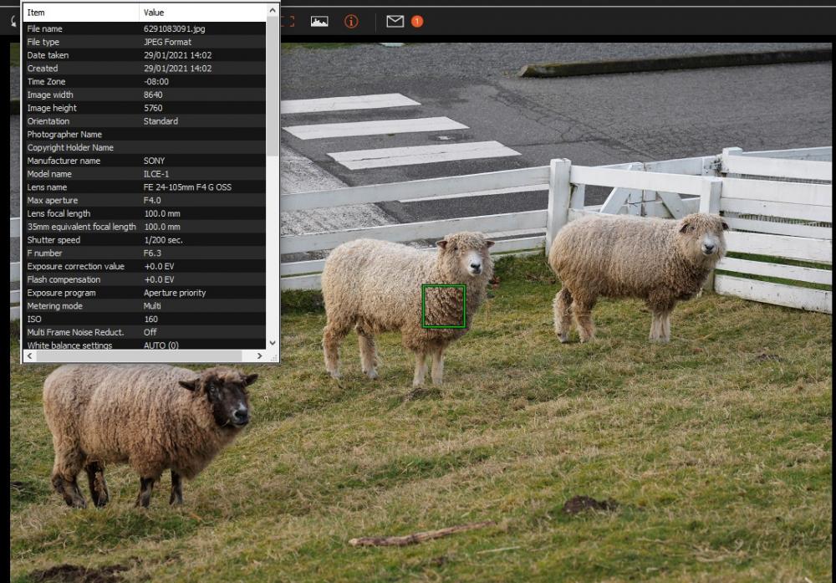
Task: Select the Metering mode value Multi
Action: [152, 306]
